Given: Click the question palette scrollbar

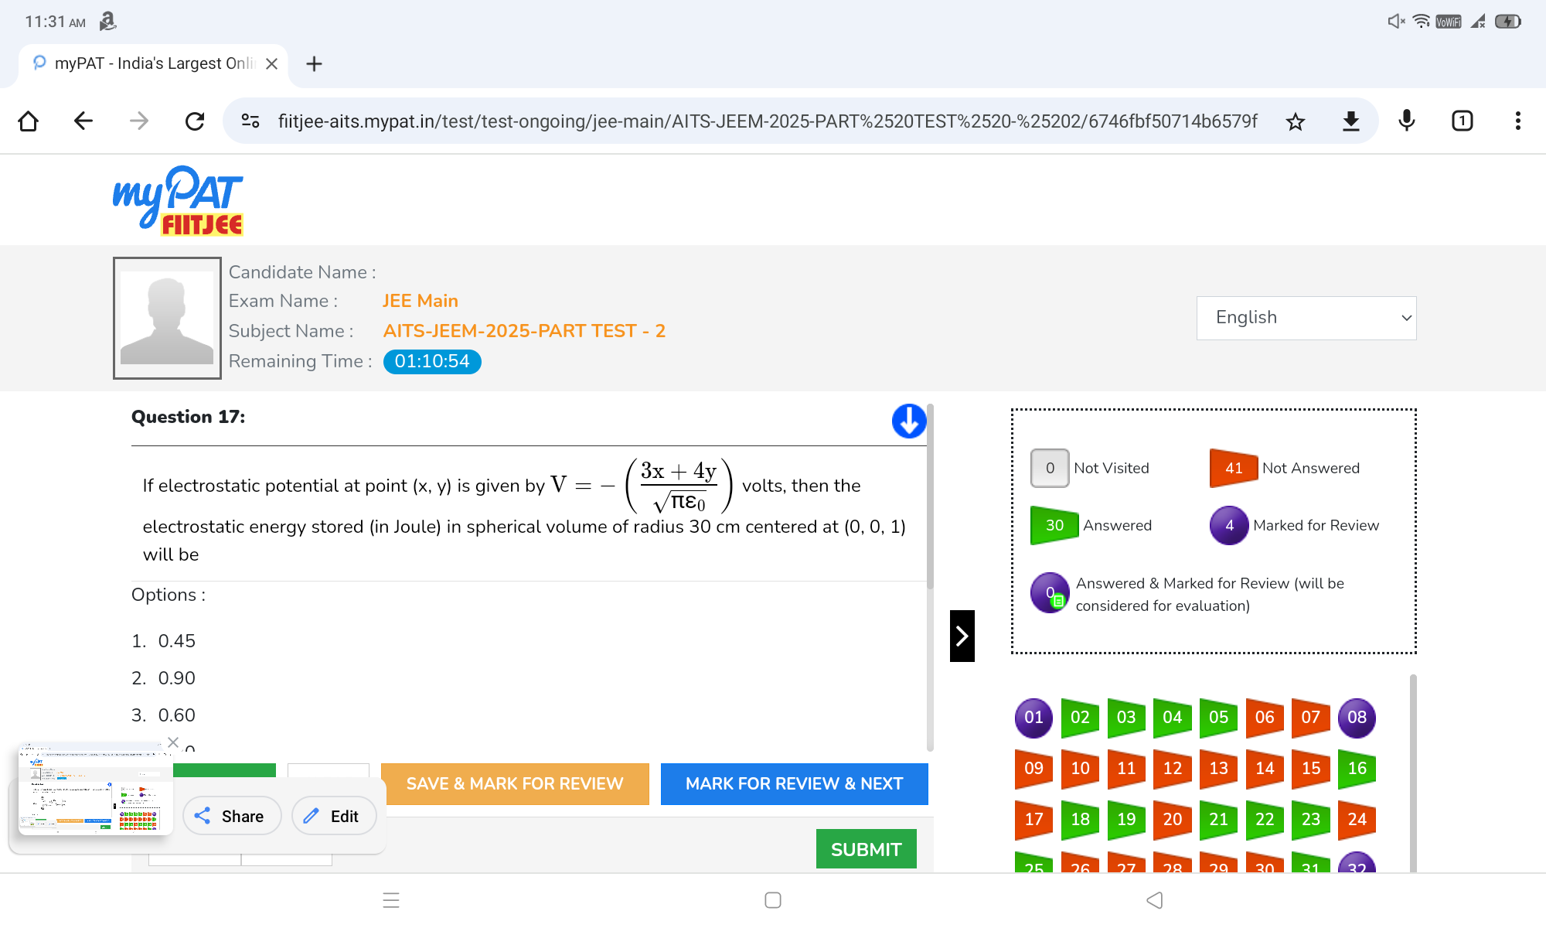Looking at the screenshot, I should (1413, 773).
